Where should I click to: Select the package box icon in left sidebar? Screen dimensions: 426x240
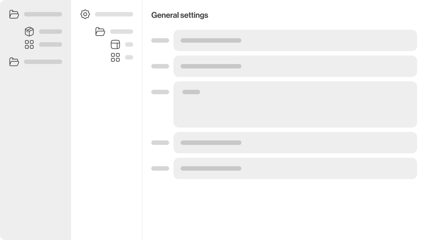[29, 31]
